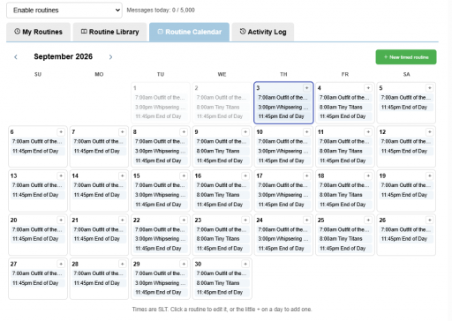Switch to the Activity Log tab
Screen dimensions: 452x321
tap(263, 32)
